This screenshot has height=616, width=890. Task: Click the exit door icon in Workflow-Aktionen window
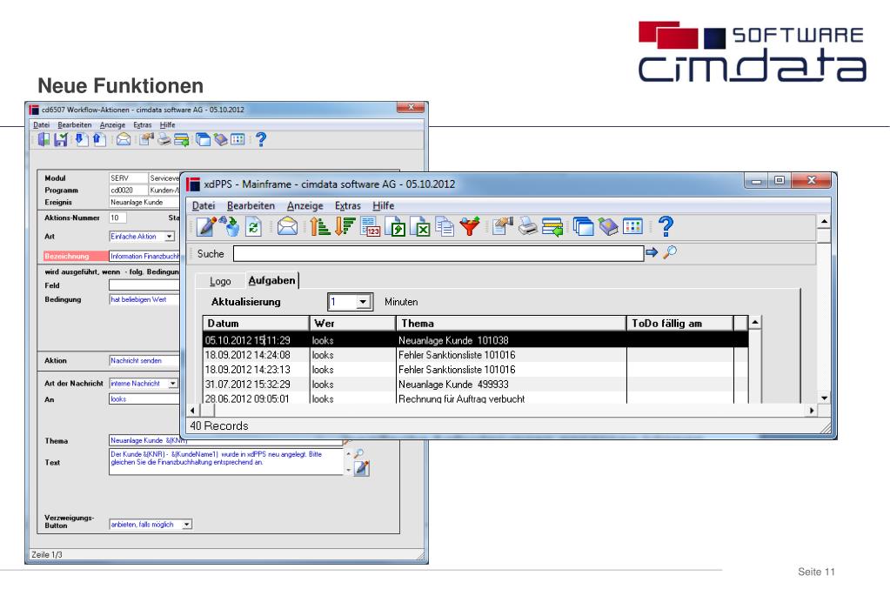point(43,139)
